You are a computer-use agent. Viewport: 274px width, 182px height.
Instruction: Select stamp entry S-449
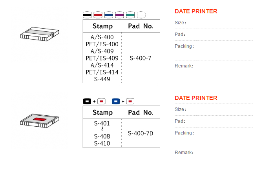[102, 79]
